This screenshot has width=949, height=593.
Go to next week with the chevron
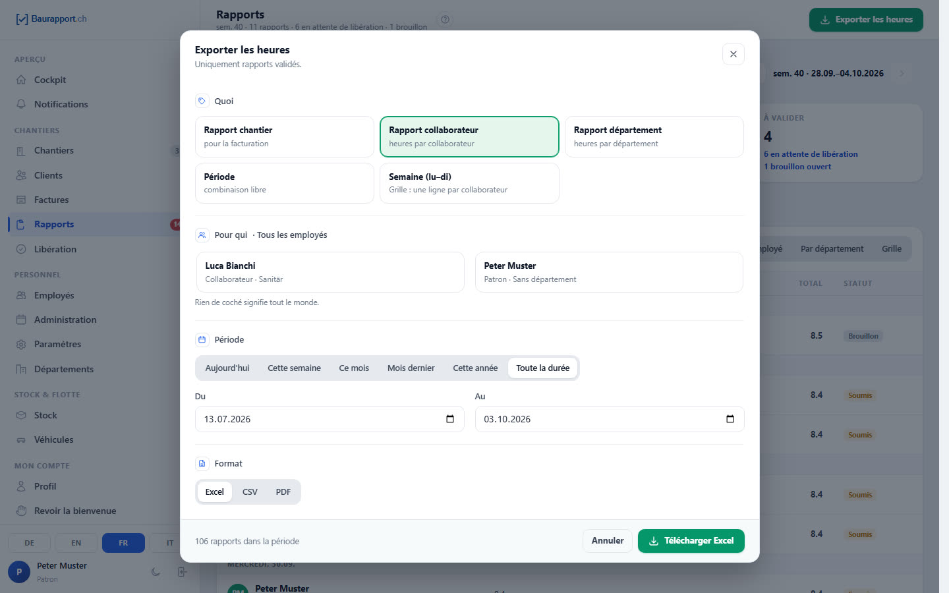click(902, 73)
